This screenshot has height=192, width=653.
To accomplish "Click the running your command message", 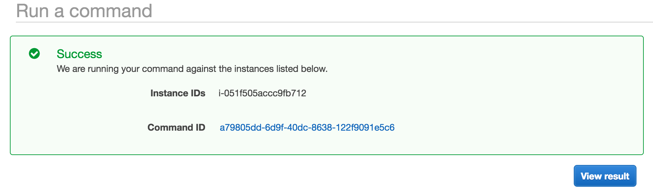I will coord(192,69).
